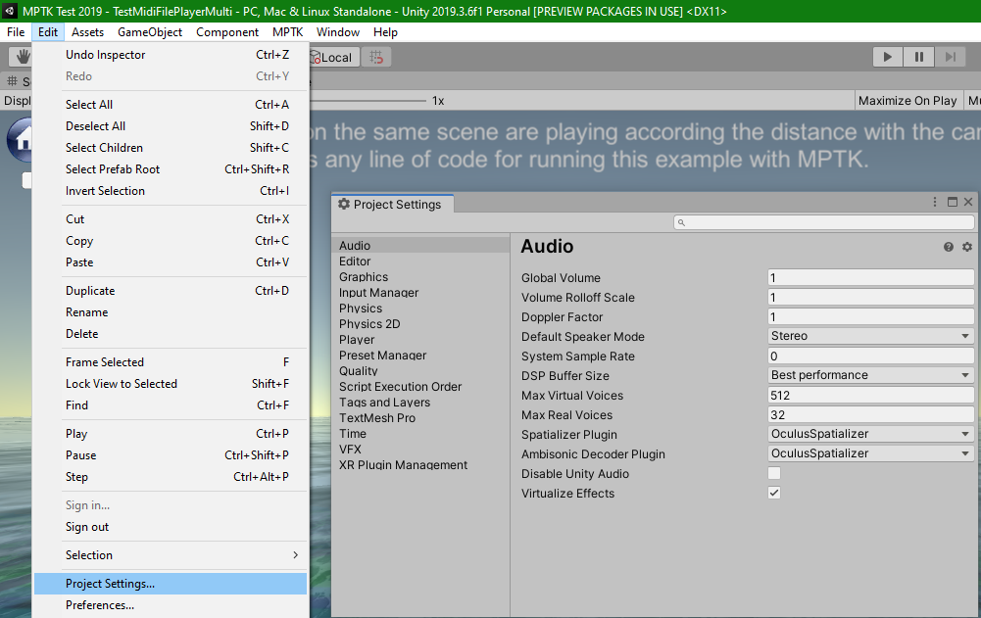Open the File menu
Screen dimensions: 981x618
(16, 32)
